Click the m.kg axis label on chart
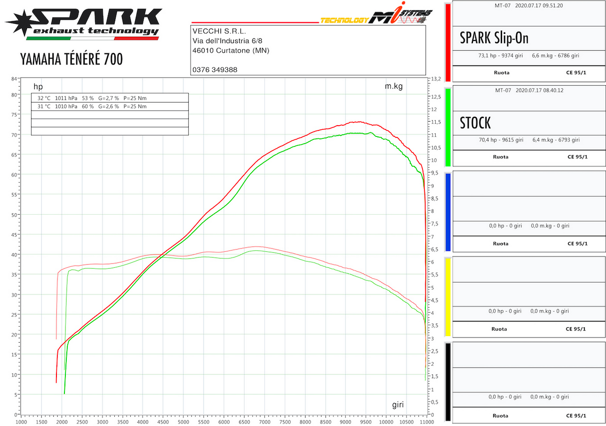Viewport: 606px width, 426px height. (393, 86)
